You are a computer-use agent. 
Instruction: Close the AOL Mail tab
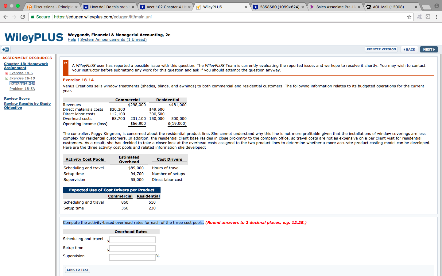416,7
